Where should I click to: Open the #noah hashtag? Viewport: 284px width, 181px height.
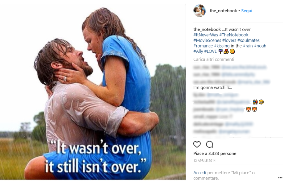click(260, 46)
